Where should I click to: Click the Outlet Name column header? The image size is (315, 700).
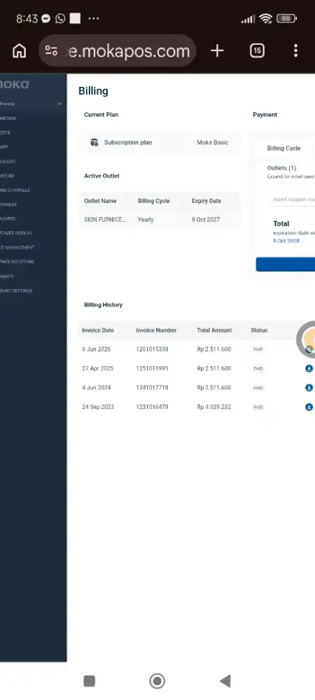tap(100, 201)
